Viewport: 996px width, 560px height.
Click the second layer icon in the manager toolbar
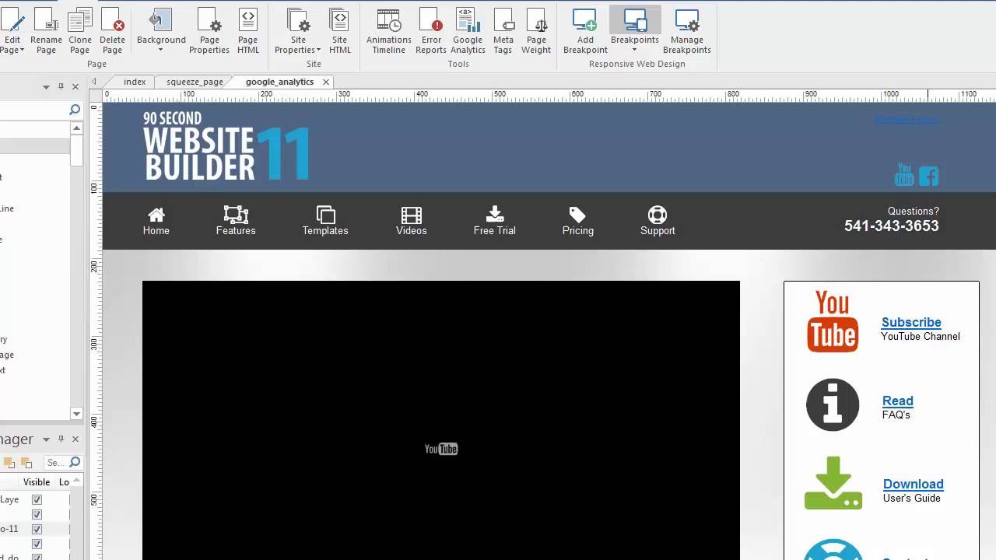26,463
